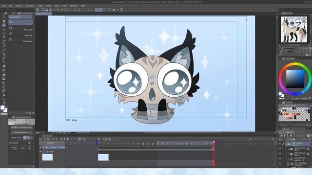312x175 pixels.
Task: Select the Move Layer tool
Action: click(4, 29)
